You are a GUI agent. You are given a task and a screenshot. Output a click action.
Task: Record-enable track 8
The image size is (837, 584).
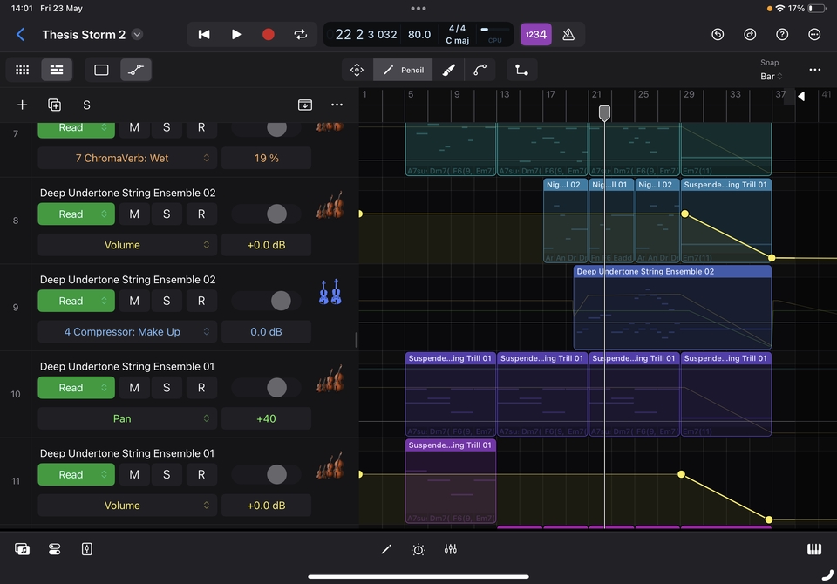pos(201,214)
